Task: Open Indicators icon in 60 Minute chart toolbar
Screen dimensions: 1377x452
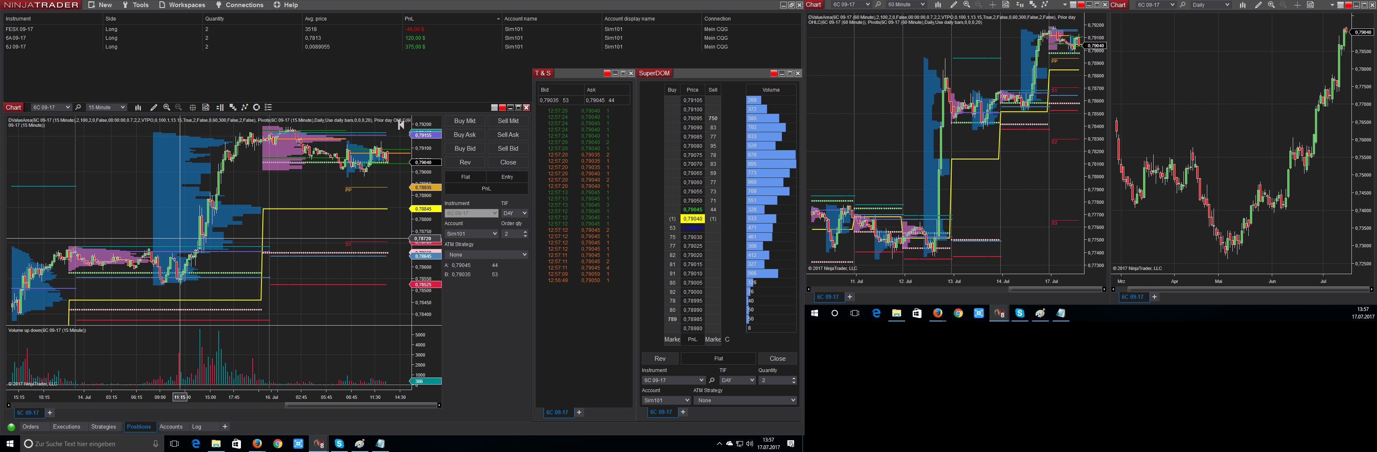Action: [1045, 5]
